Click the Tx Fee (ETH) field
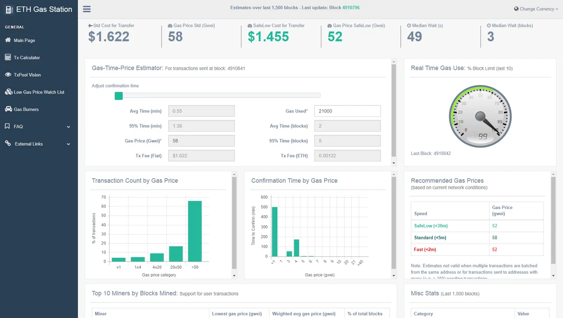The image size is (563, 318). [347, 156]
